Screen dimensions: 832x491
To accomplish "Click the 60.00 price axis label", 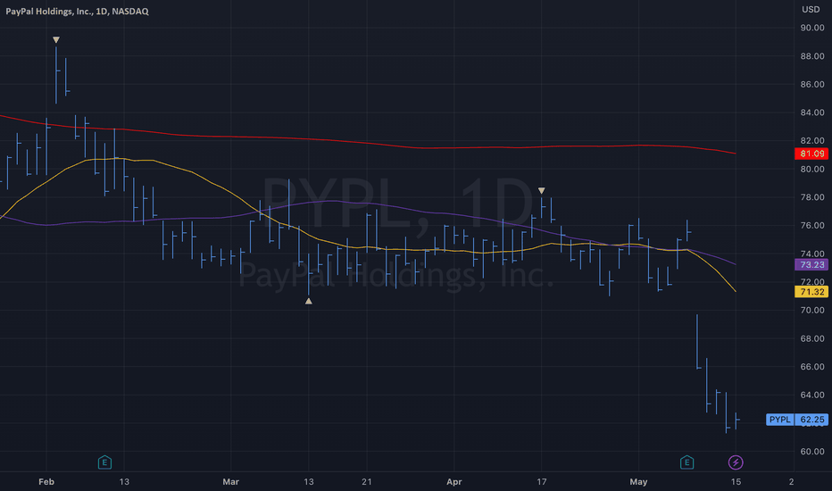I will click(x=812, y=452).
